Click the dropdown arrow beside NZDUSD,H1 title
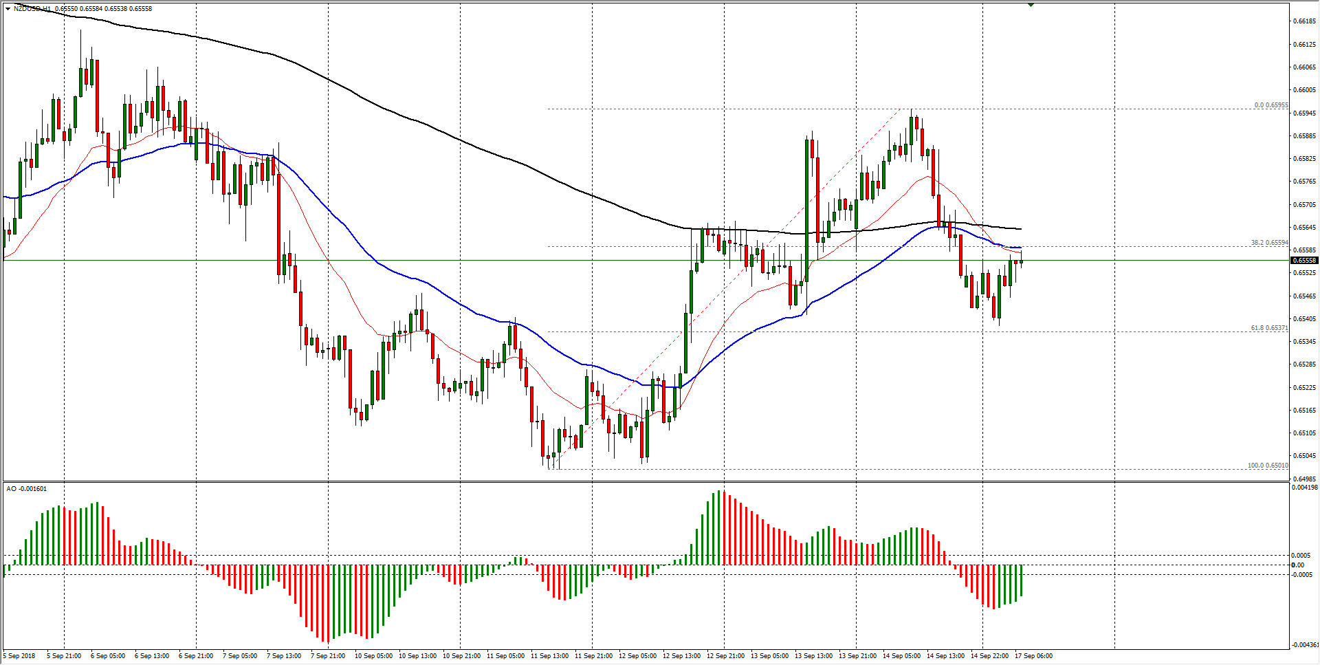Image resolution: width=1320 pixels, height=665 pixels. coord(8,9)
